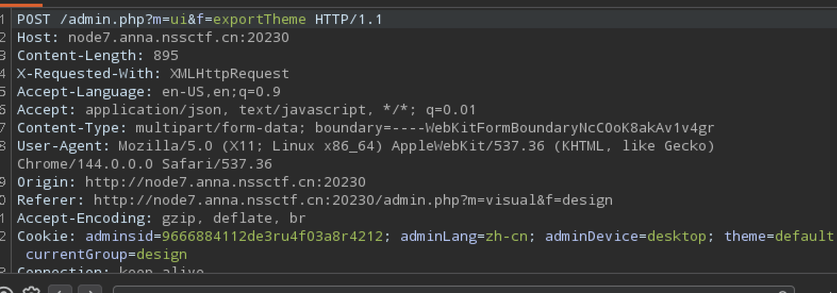Viewport: 837px width, 293px height.
Task: Click the Content-Length value 895
Action: point(166,56)
